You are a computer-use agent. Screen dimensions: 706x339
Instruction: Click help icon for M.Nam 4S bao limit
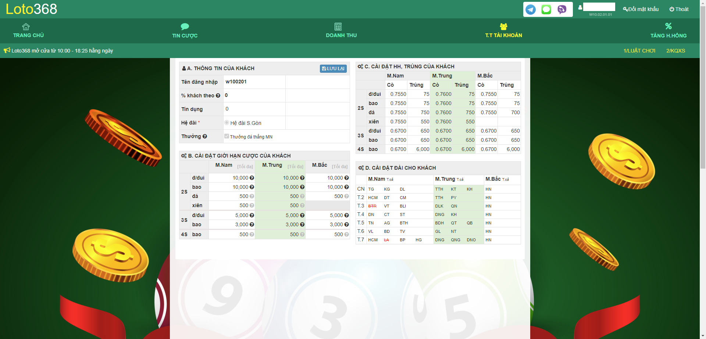pyautogui.click(x=252, y=234)
